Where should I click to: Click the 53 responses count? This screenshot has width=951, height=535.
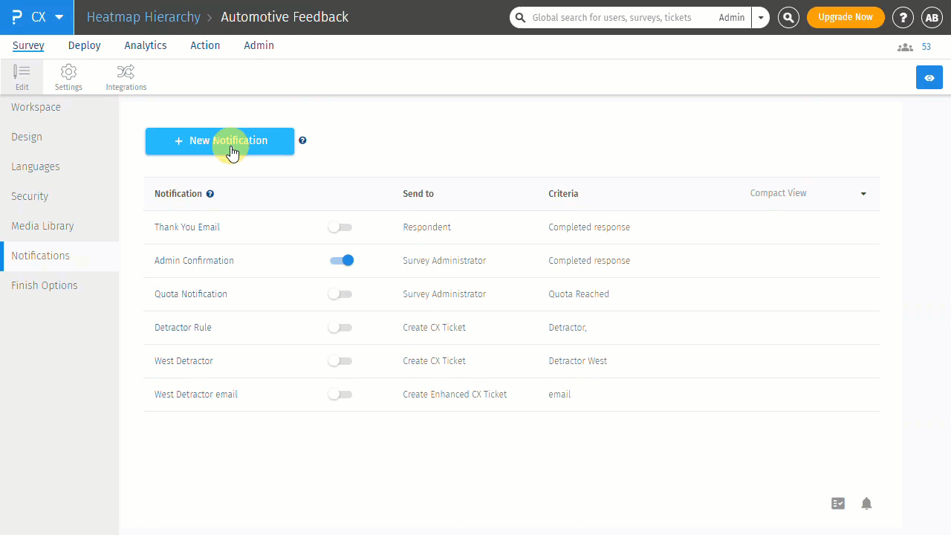point(926,47)
